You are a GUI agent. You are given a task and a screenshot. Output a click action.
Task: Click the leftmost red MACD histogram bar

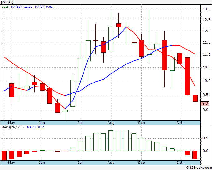[x=4, y=156]
